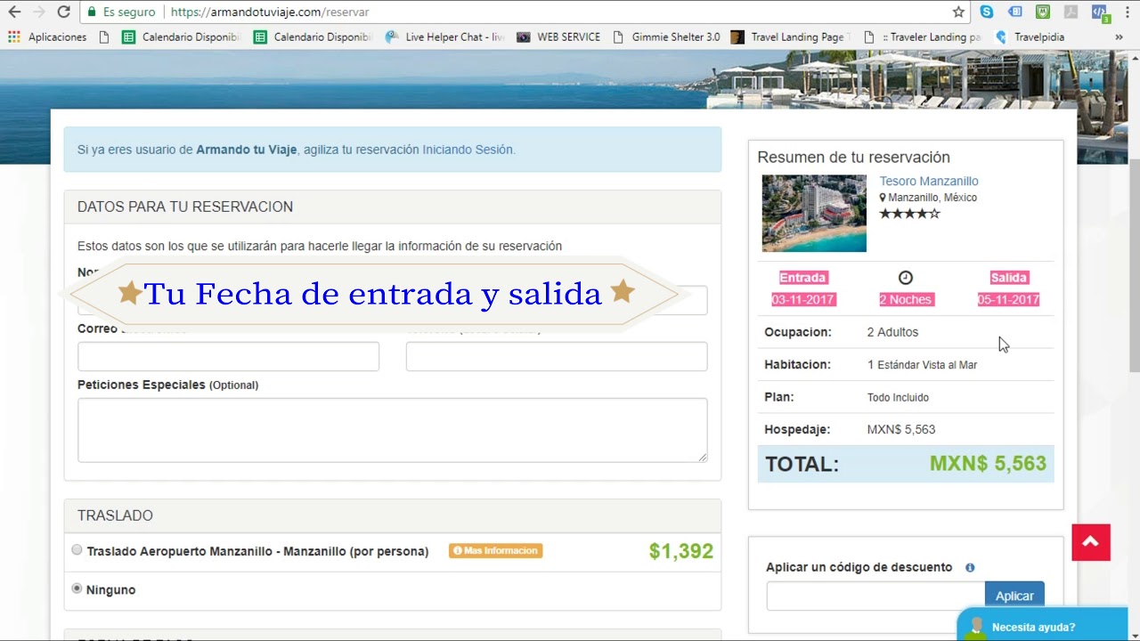The width and height of the screenshot is (1140, 641).
Task: Reload the page with the refresh icon
Action: coord(63,12)
